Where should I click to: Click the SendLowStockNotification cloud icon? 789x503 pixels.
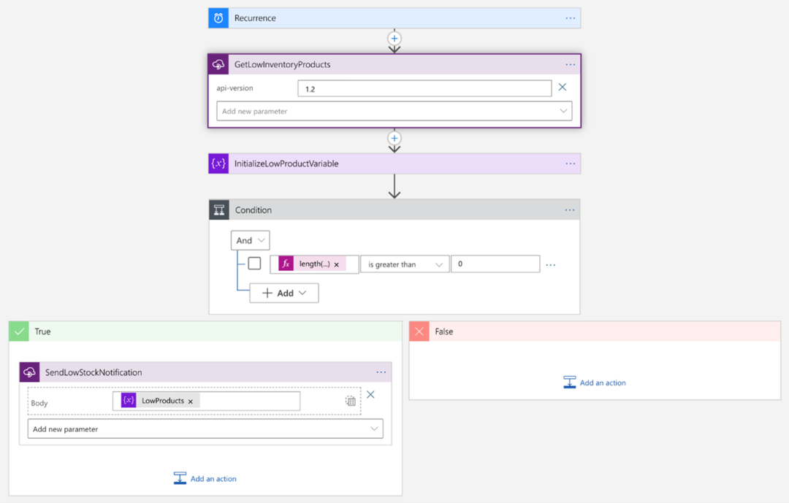(30, 372)
